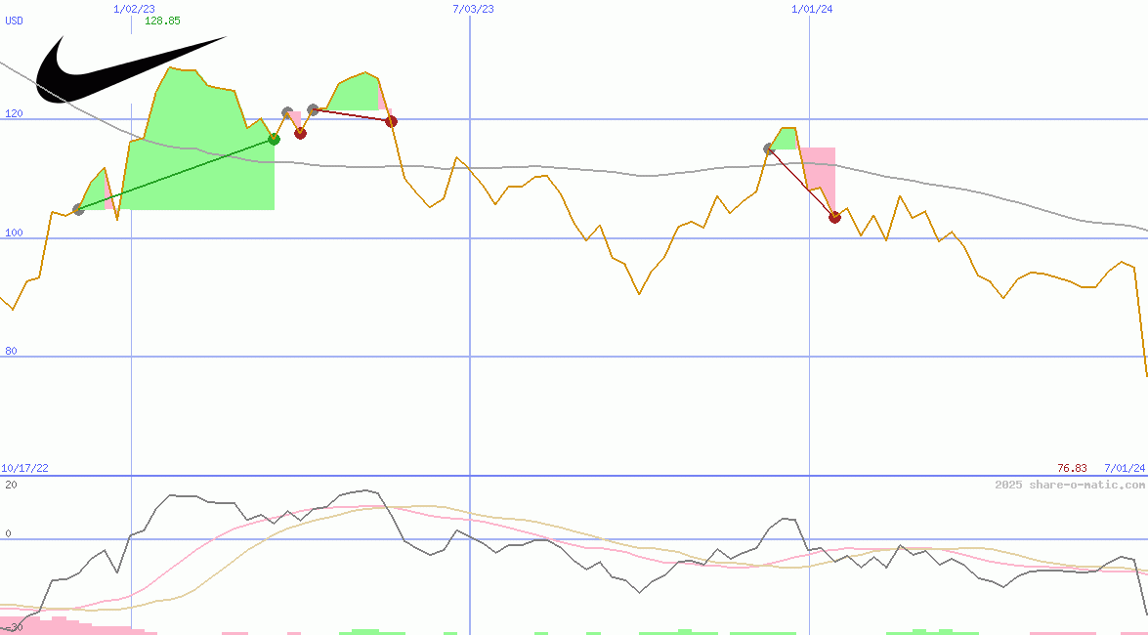The image size is (1148, 635).
Task: Click the 128.85 high price label
Action: (x=162, y=21)
